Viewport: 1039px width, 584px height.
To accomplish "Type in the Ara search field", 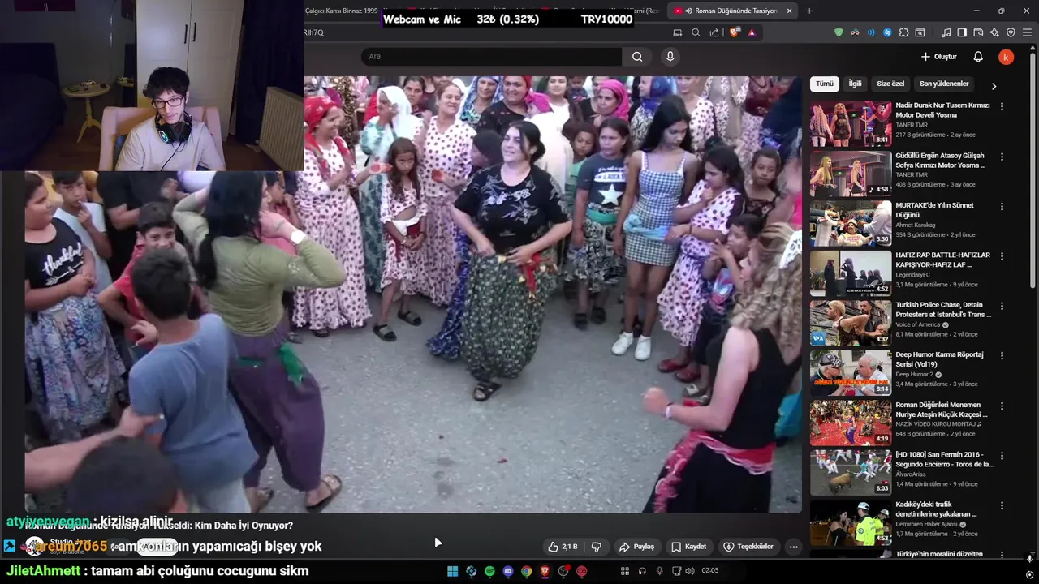I will 492,57.
